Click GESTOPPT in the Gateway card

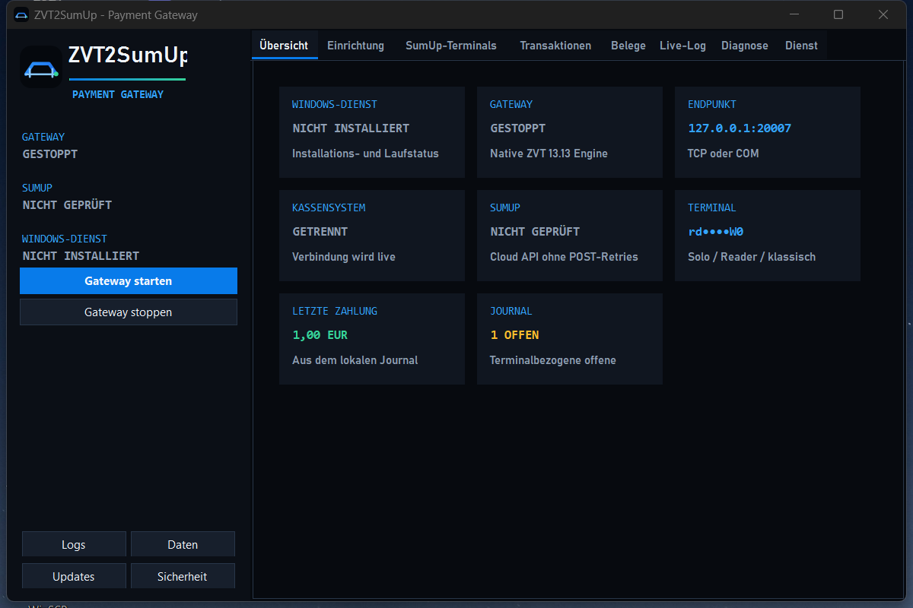[518, 128]
